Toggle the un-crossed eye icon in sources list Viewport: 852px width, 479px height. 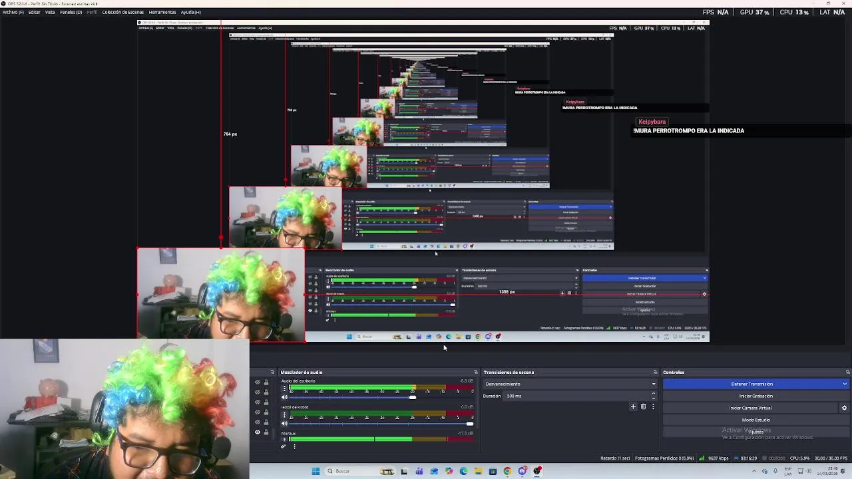tap(258, 432)
